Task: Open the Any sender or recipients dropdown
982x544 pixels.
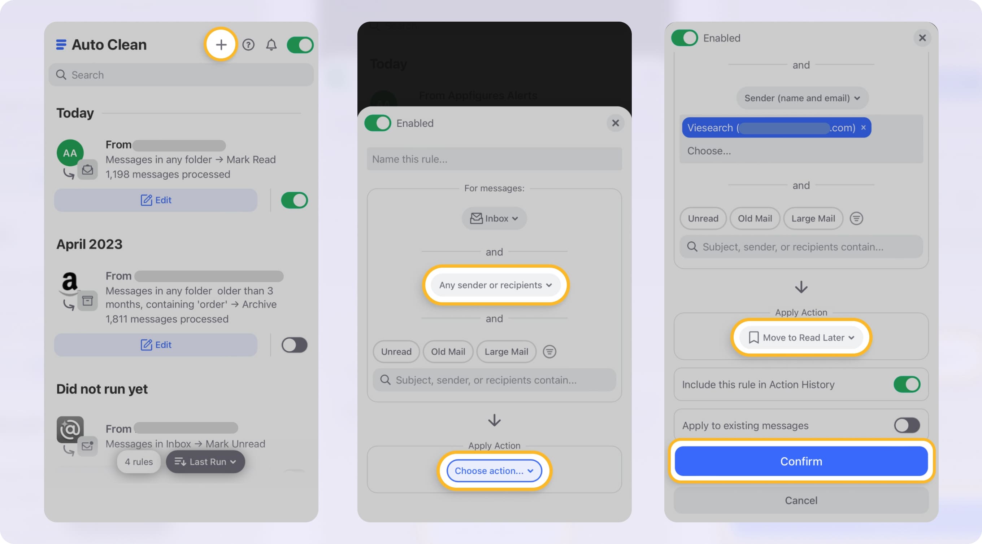Action: pos(495,285)
